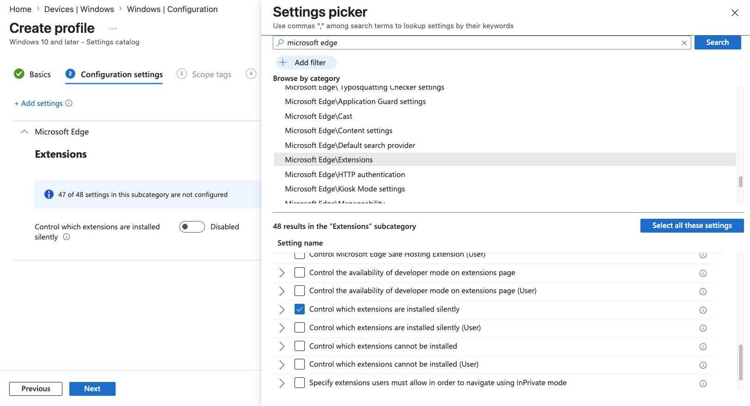Select Microsoft Edge\Cast category
Screen dimensions: 750x406
(505, 116)
